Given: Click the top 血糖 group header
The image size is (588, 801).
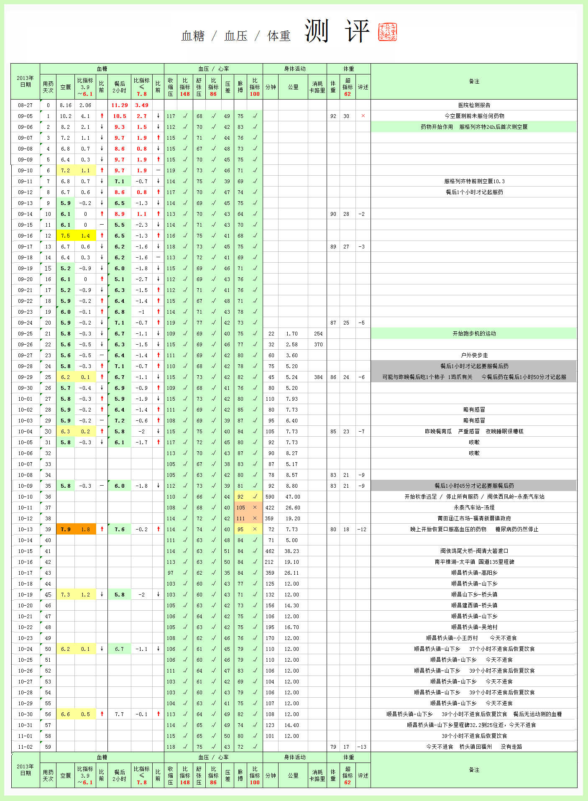Looking at the screenshot, I should click(102, 69).
